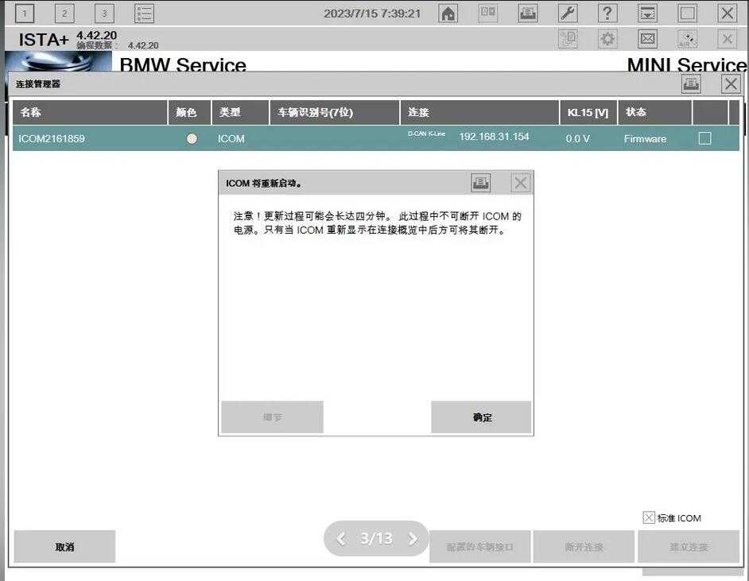
Task: Click the greyed copy icon in ISTA+ bar
Action: tap(568, 39)
